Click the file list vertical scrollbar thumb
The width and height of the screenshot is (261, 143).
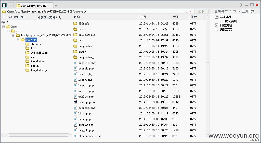[x=207, y=40]
